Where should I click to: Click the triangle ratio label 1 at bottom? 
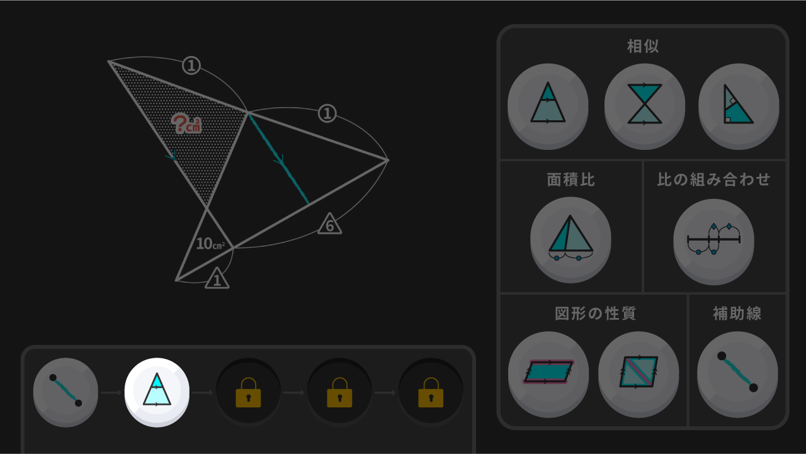coord(217,278)
